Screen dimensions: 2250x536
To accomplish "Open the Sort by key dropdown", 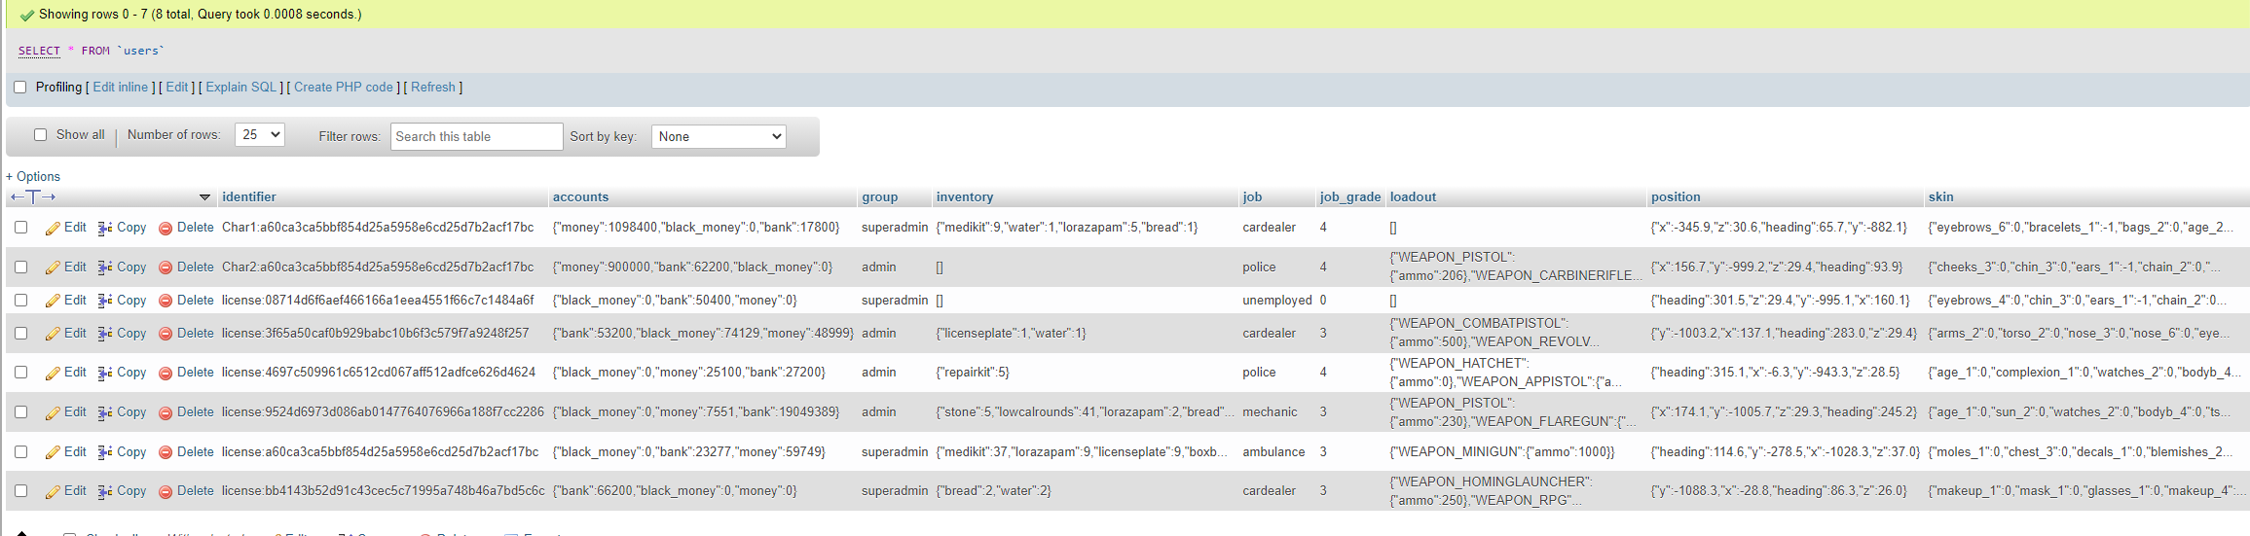I will [x=719, y=137].
